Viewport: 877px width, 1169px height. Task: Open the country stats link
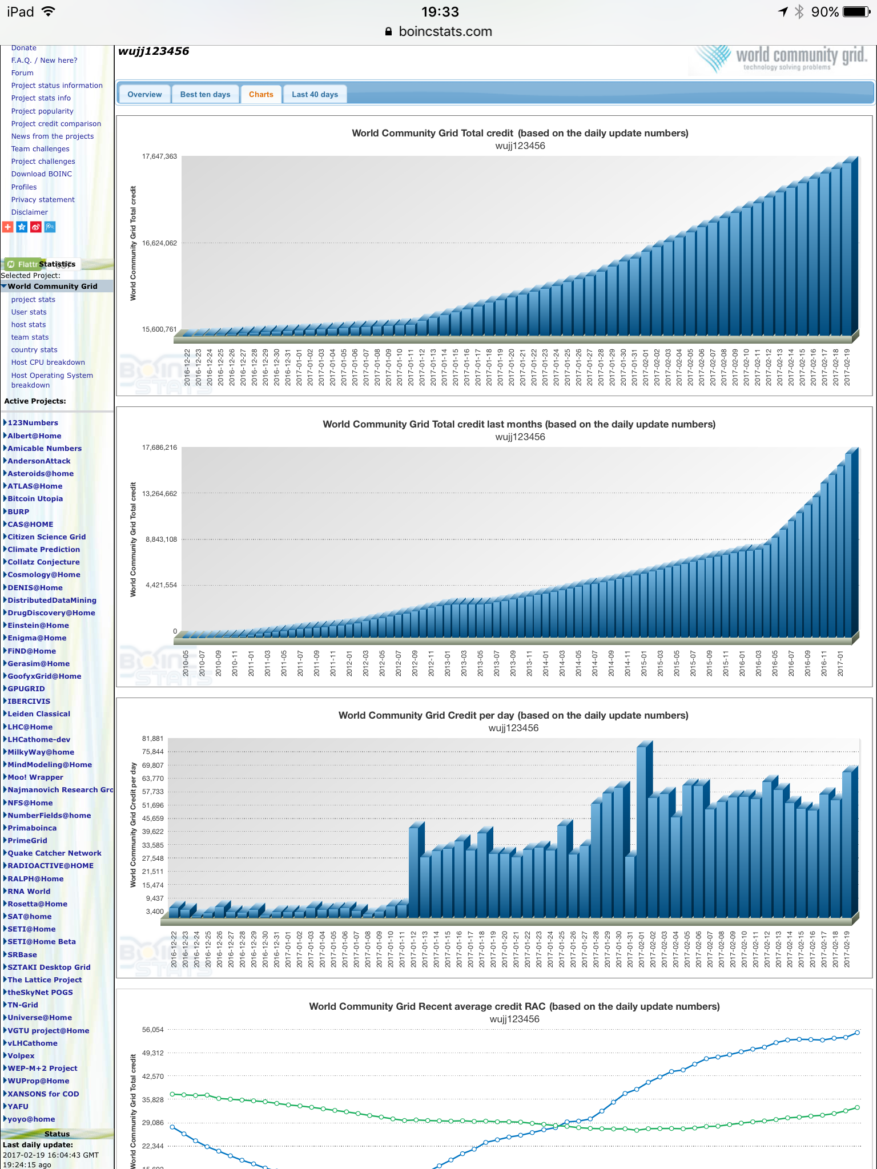click(x=34, y=349)
